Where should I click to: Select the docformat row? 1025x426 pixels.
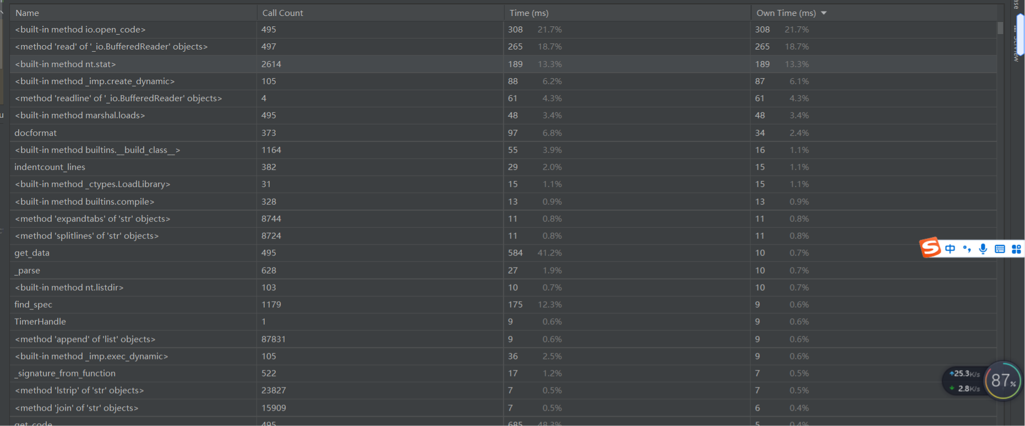pyautogui.click(x=503, y=133)
